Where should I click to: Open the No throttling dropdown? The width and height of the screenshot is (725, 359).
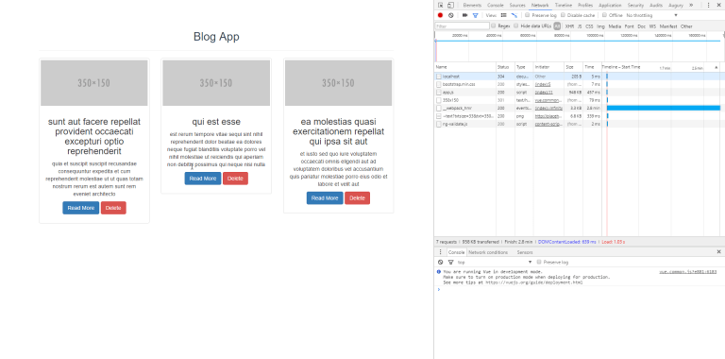[652, 15]
